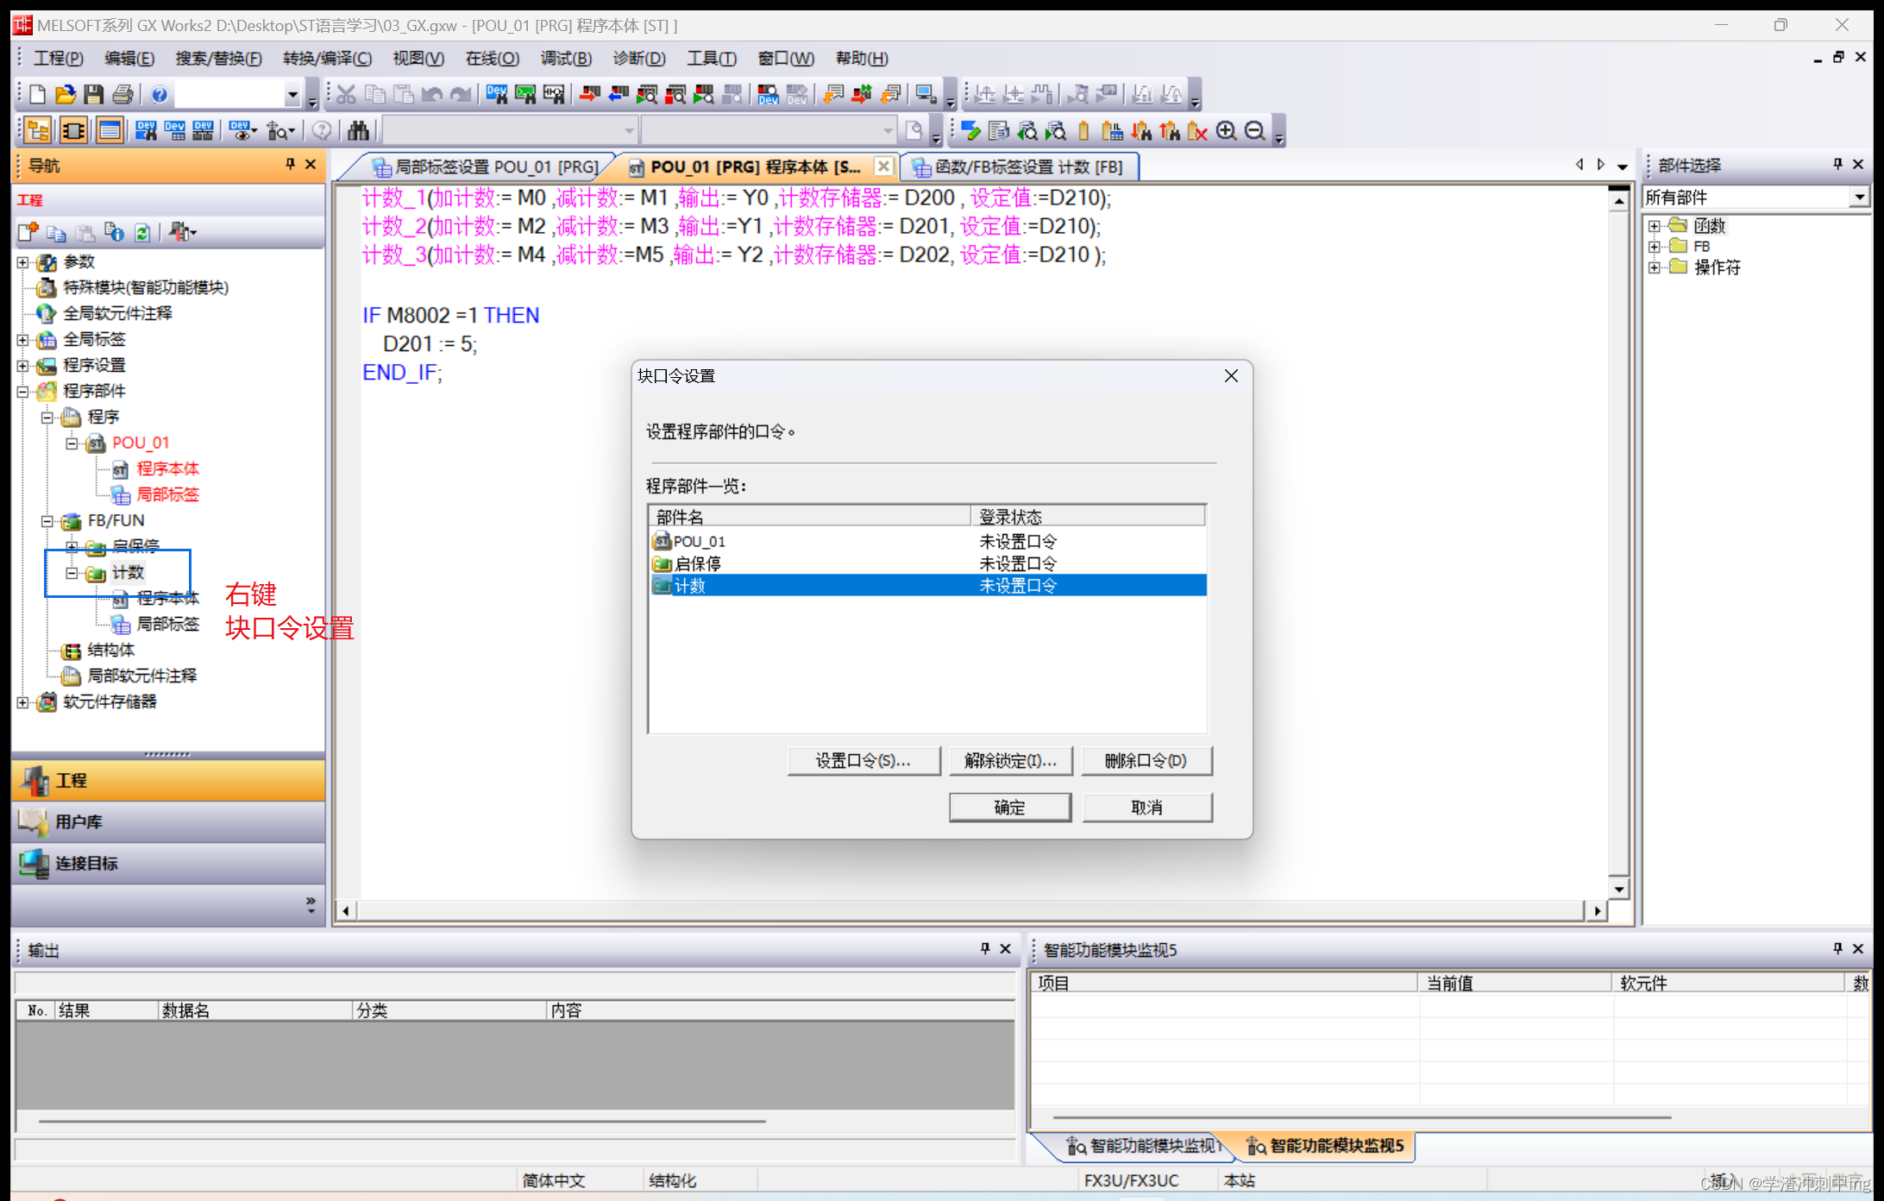The width and height of the screenshot is (1884, 1201).
Task: Click the Write to PLC icon
Action: pyautogui.click(x=589, y=94)
